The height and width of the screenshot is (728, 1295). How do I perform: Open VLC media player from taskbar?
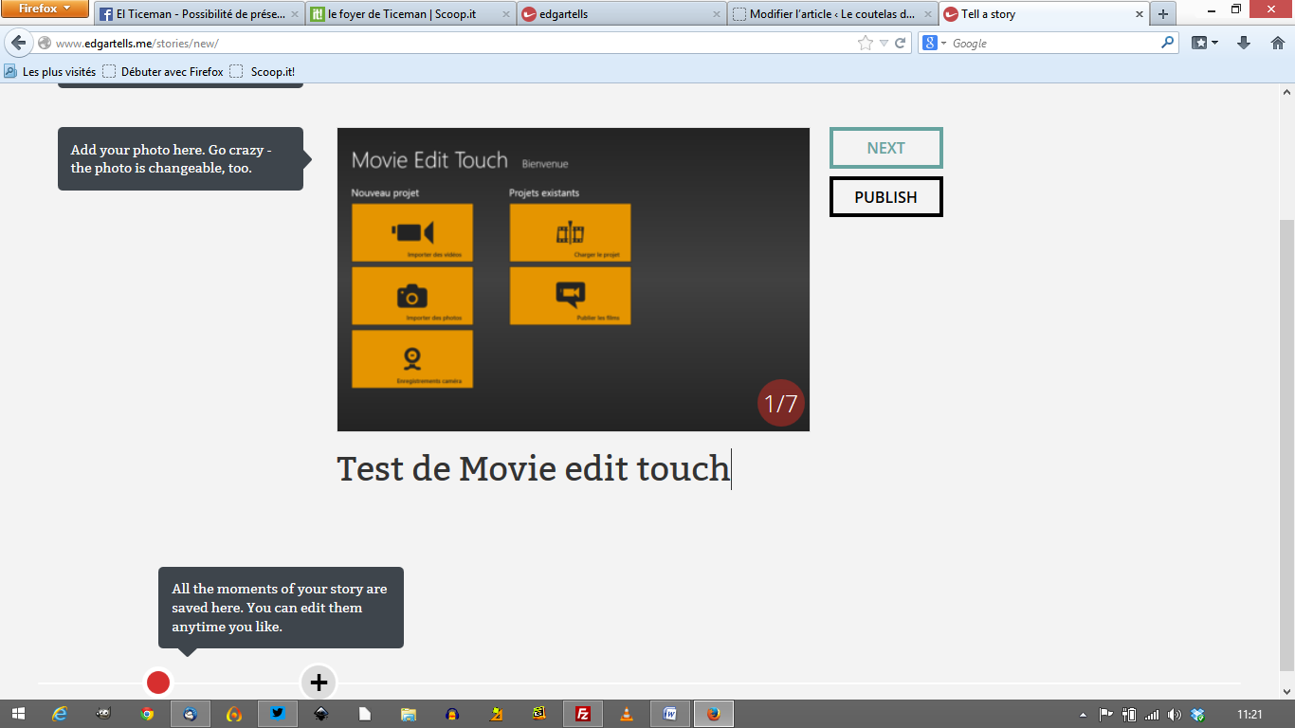coord(626,714)
